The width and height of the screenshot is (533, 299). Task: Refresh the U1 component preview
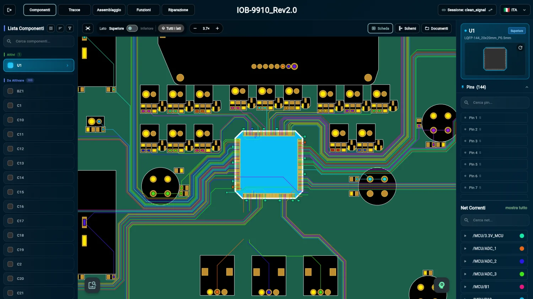(520, 48)
